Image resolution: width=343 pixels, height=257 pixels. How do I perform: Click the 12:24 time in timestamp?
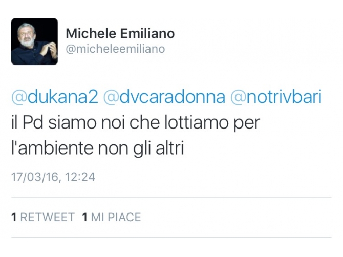point(80,177)
